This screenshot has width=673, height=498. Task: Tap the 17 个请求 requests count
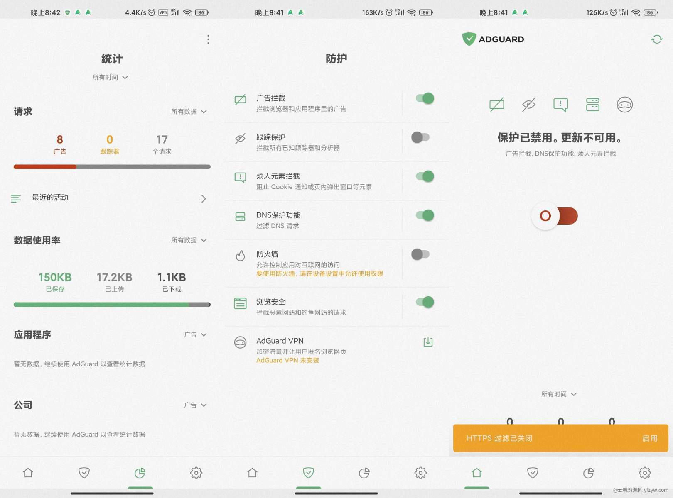click(x=162, y=144)
